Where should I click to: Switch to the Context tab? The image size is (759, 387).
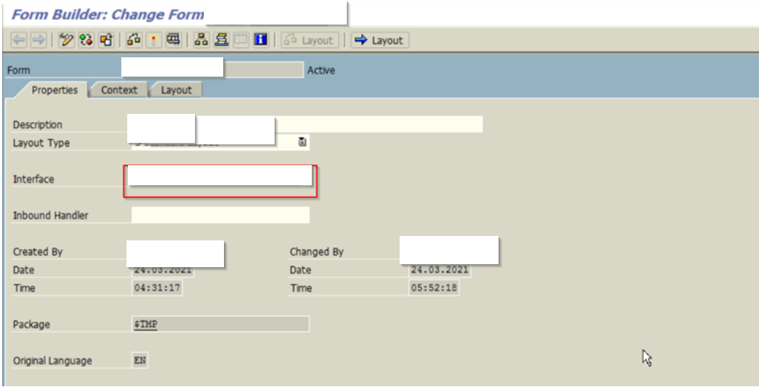tap(119, 90)
